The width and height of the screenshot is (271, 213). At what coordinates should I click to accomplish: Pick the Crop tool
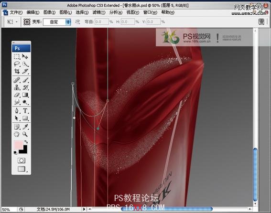point(17,71)
